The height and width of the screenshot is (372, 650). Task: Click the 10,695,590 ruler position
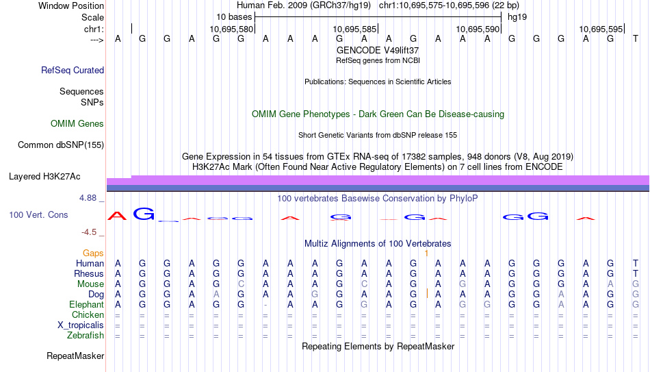coord(478,29)
